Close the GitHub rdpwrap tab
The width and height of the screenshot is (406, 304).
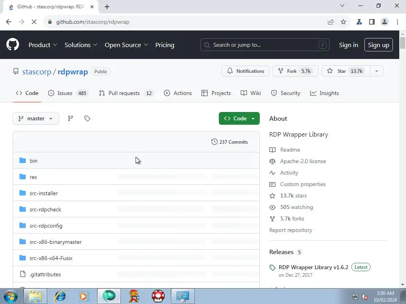tap(92, 7)
